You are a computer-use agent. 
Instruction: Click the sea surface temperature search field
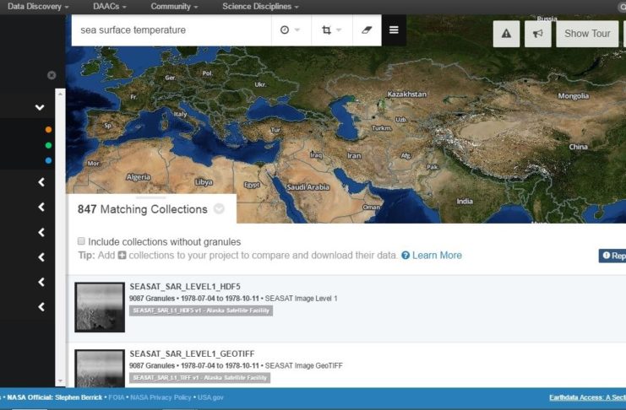pyautogui.click(x=169, y=30)
